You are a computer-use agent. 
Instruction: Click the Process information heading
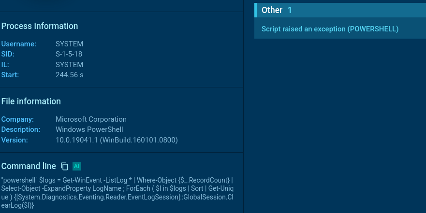tap(40, 26)
